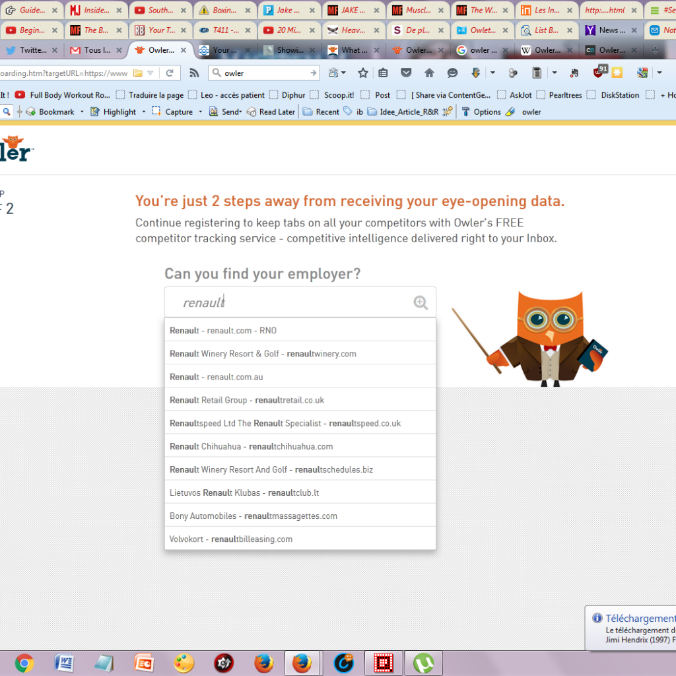
Task: Open the address bar history dropdown
Action: [x=151, y=73]
